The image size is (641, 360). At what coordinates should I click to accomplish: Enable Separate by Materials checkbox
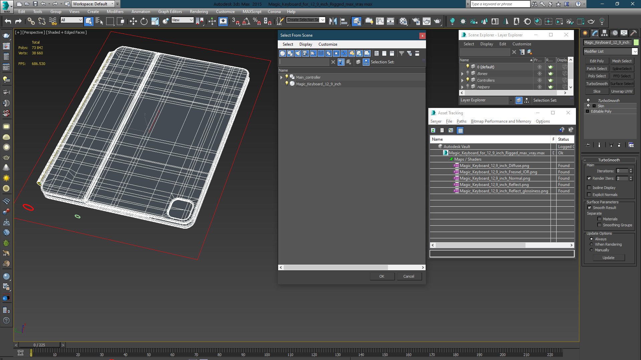pyautogui.click(x=599, y=219)
